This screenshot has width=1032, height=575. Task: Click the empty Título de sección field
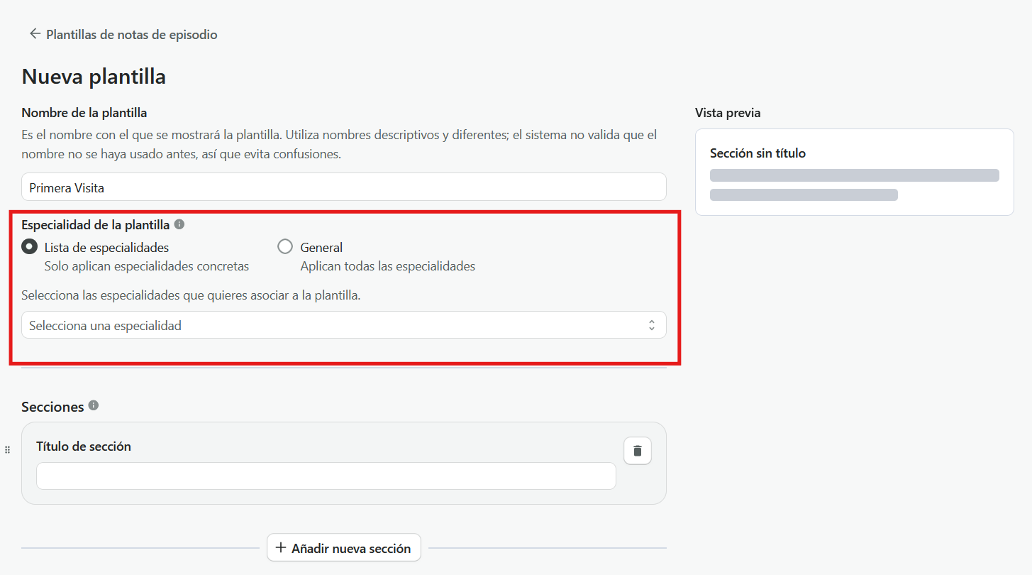326,476
